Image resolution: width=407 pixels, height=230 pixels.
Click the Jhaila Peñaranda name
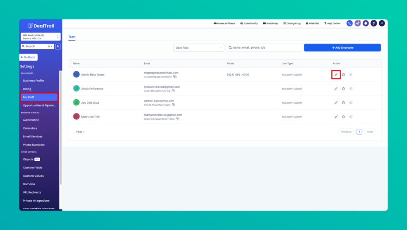[x=92, y=89]
